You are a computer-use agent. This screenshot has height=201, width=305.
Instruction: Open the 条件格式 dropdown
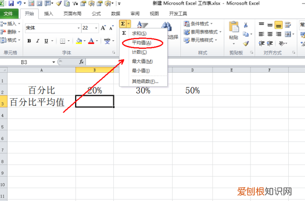[198, 24]
